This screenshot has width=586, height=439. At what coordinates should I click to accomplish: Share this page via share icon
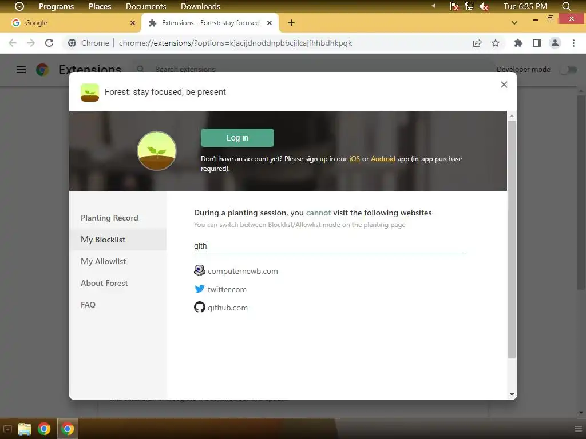[477, 43]
